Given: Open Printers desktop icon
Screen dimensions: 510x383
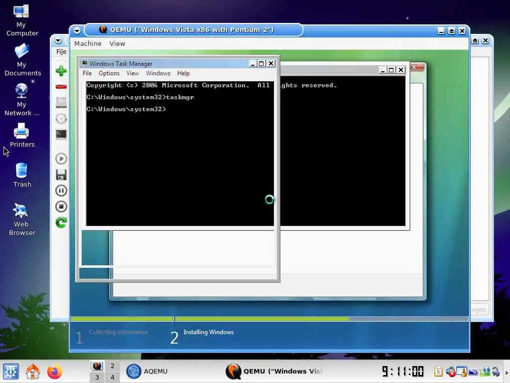Looking at the screenshot, I should 22,135.
